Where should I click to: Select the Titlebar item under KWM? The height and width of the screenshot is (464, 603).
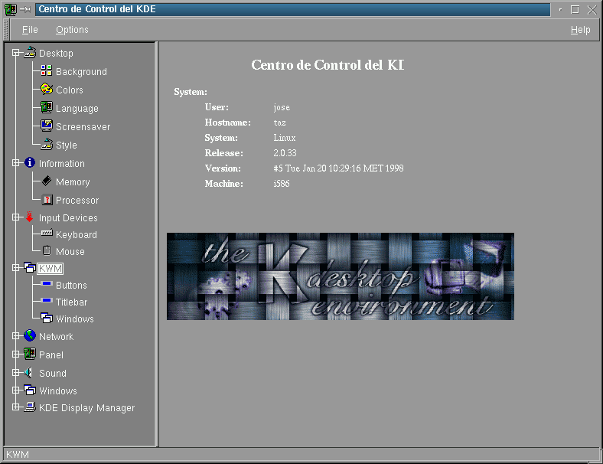click(71, 302)
